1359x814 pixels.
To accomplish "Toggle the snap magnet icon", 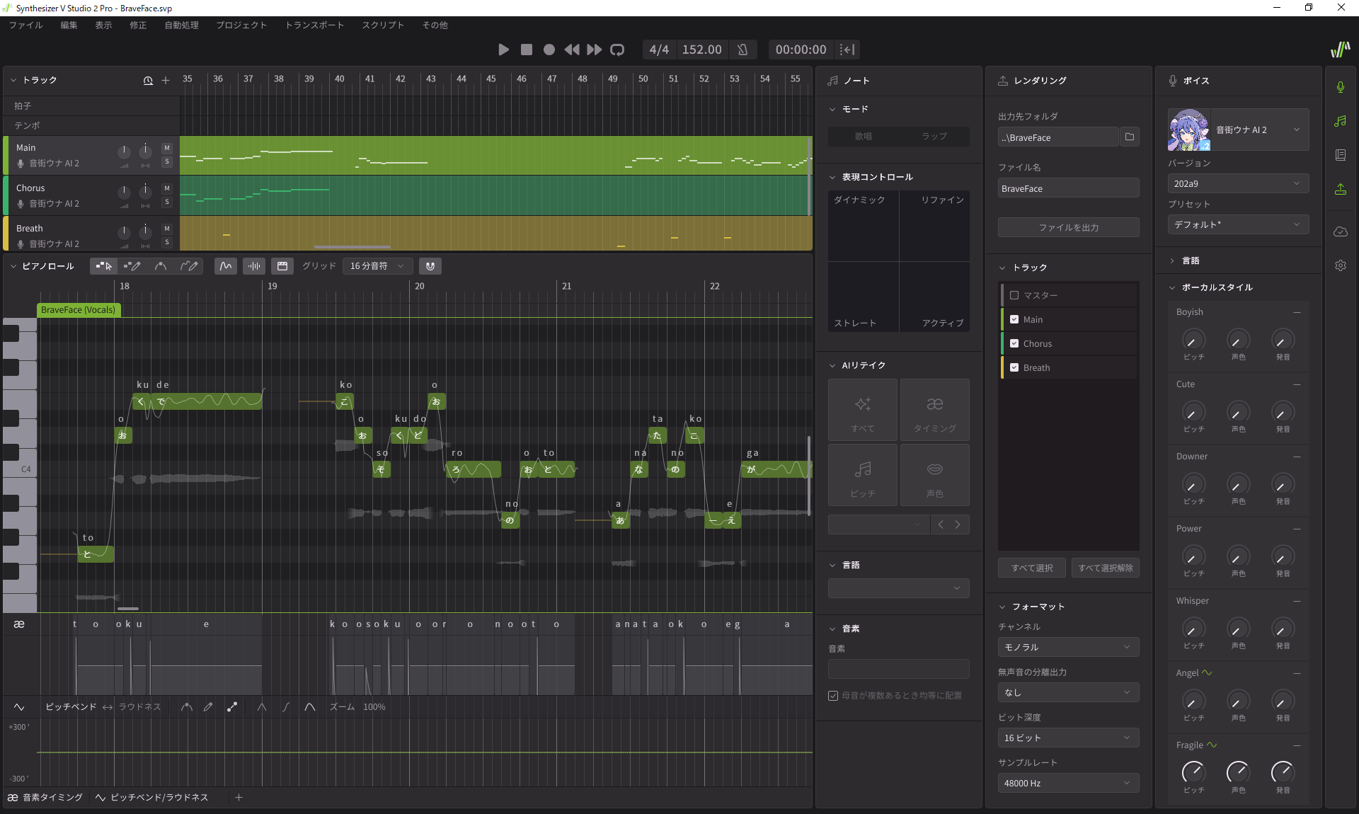I will pos(430,266).
